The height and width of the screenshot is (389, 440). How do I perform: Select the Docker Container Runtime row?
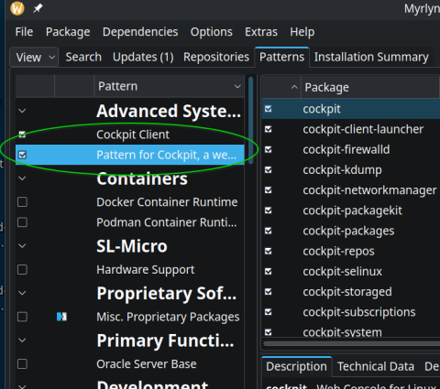(130, 202)
